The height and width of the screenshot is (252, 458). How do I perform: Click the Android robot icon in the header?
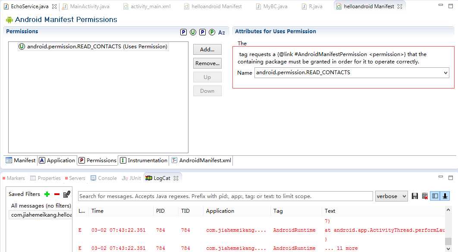(x=9, y=20)
